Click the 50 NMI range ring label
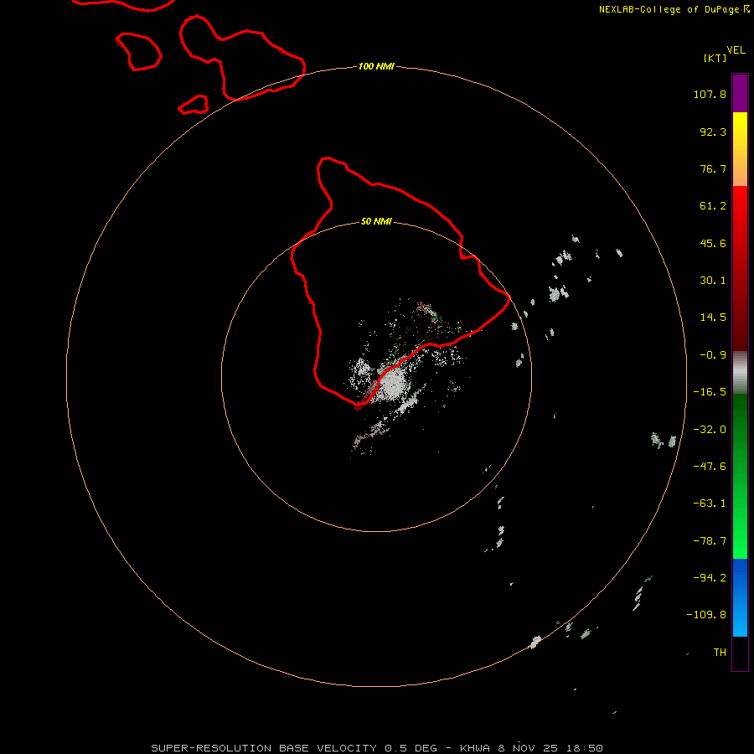This screenshot has width=754, height=754. coord(376,221)
